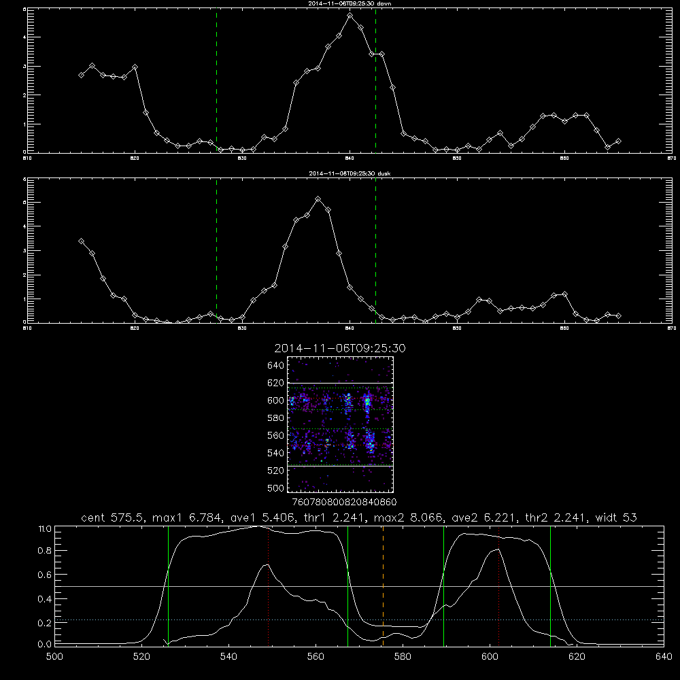Click the highest peak marker in dawn plot
The image size is (680, 680).
pos(350,16)
